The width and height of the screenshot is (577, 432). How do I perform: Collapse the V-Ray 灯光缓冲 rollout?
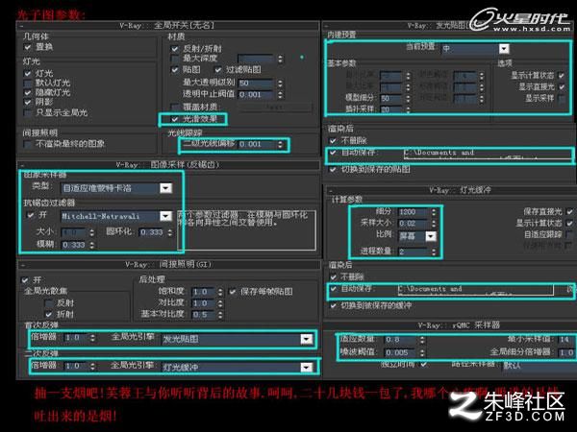tap(450, 190)
